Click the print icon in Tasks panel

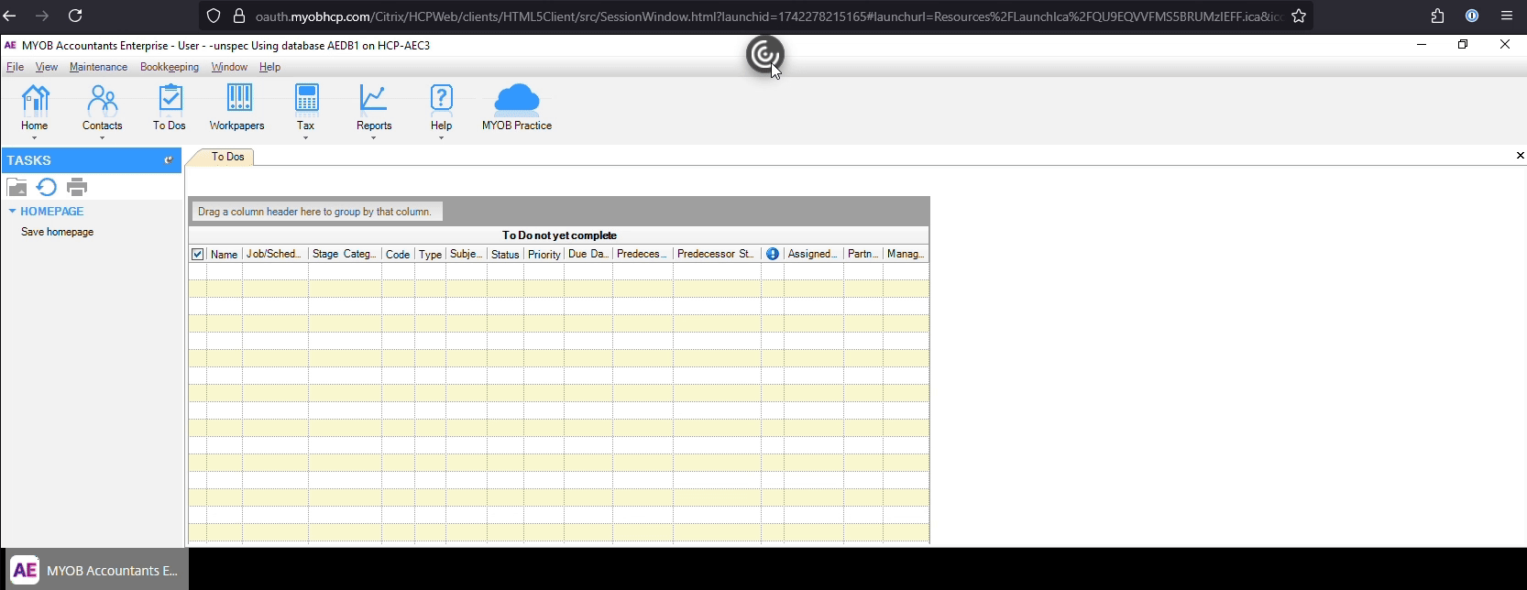(x=77, y=188)
